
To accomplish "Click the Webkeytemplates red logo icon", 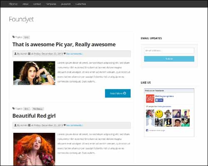I will 150,99.
